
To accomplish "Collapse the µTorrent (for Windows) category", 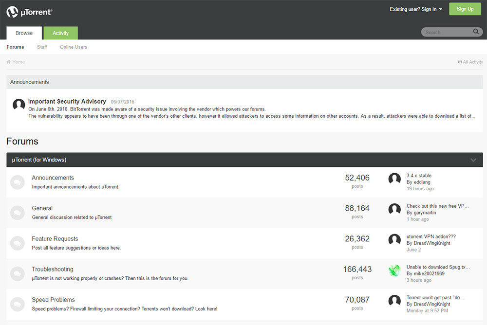I will [473, 160].
